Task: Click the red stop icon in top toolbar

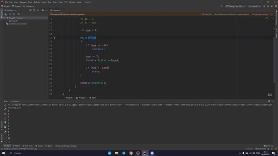Action: 272,6
